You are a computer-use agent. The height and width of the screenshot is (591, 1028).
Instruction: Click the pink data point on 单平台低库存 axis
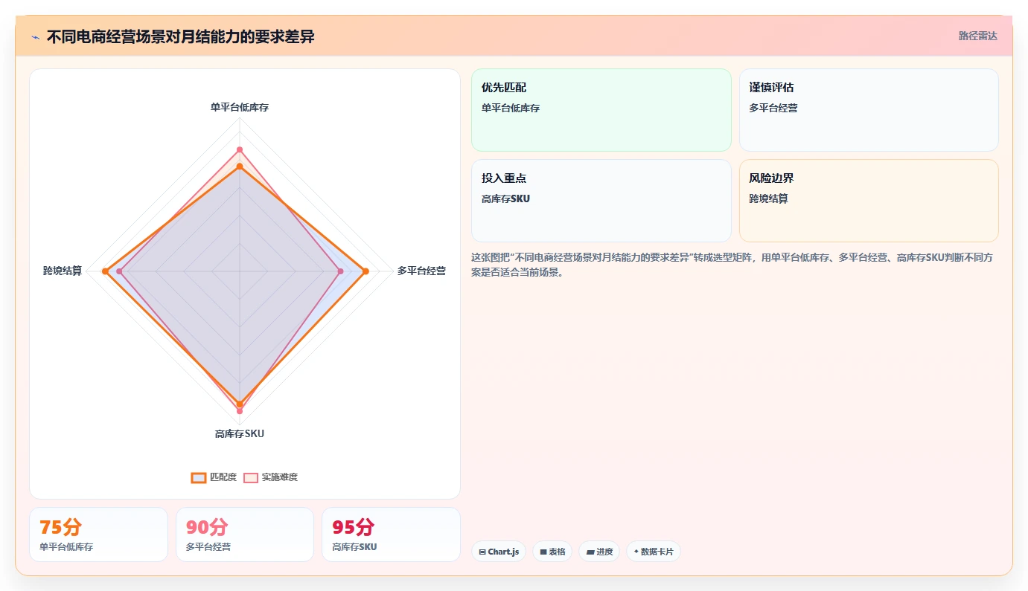240,149
